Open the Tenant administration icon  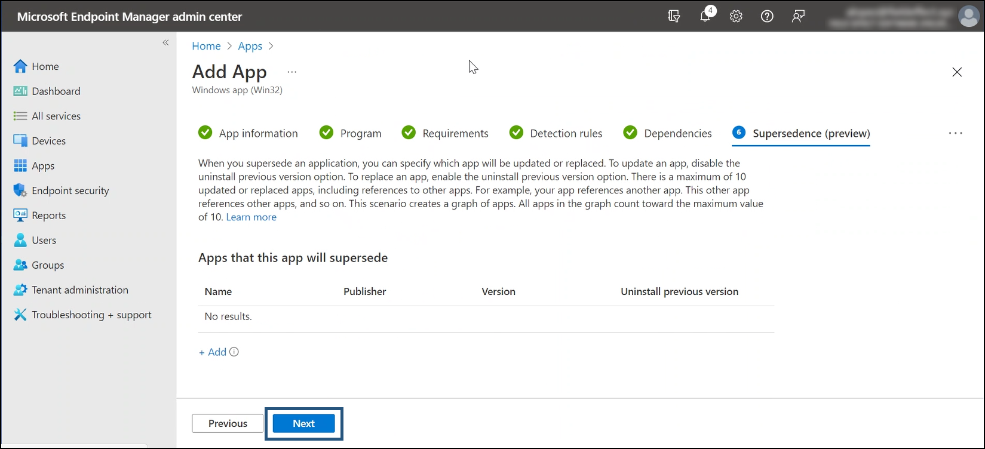pyautogui.click(x=20, y=290)
